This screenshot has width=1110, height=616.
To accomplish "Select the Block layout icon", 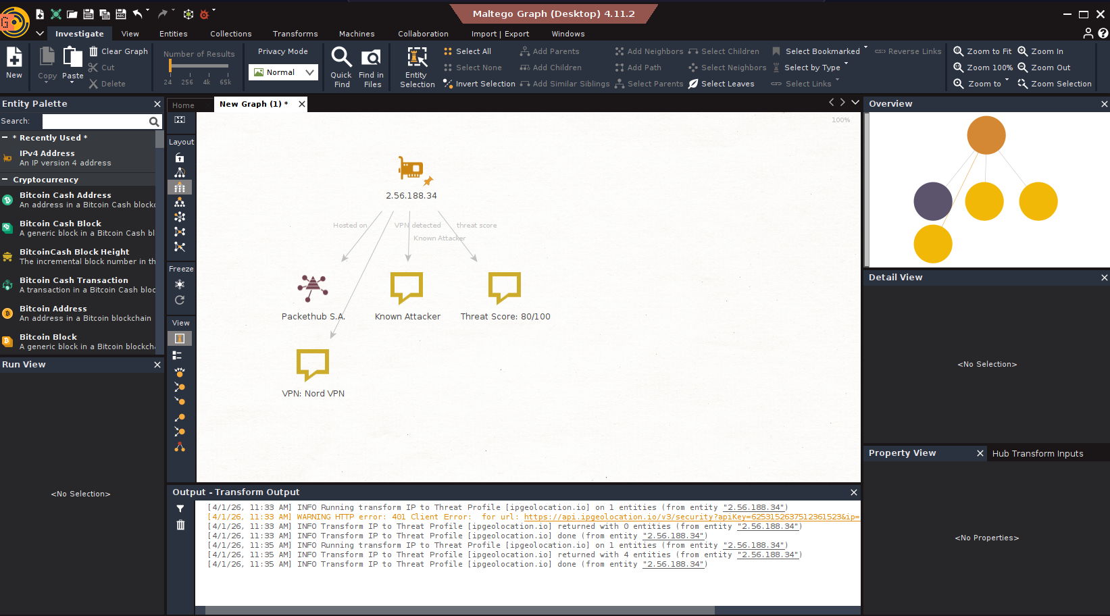I will click(x=180, y=187).
